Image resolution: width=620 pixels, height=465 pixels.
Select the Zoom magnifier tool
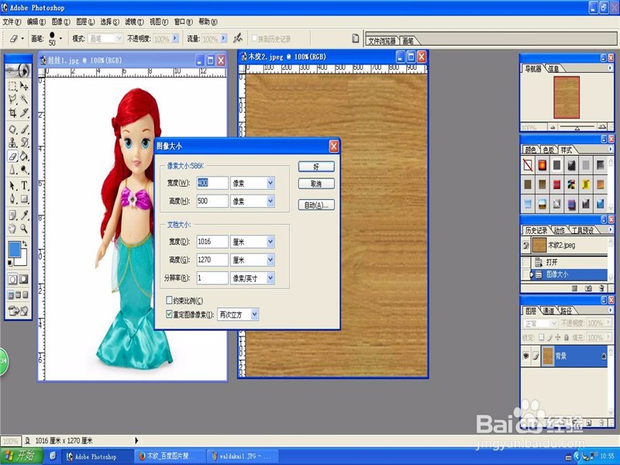click(x=24, y=228)
